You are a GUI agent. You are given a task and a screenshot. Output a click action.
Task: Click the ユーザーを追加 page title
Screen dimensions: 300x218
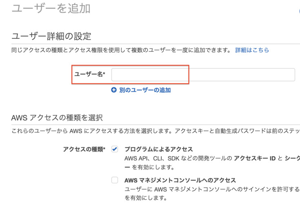[51, 8]
